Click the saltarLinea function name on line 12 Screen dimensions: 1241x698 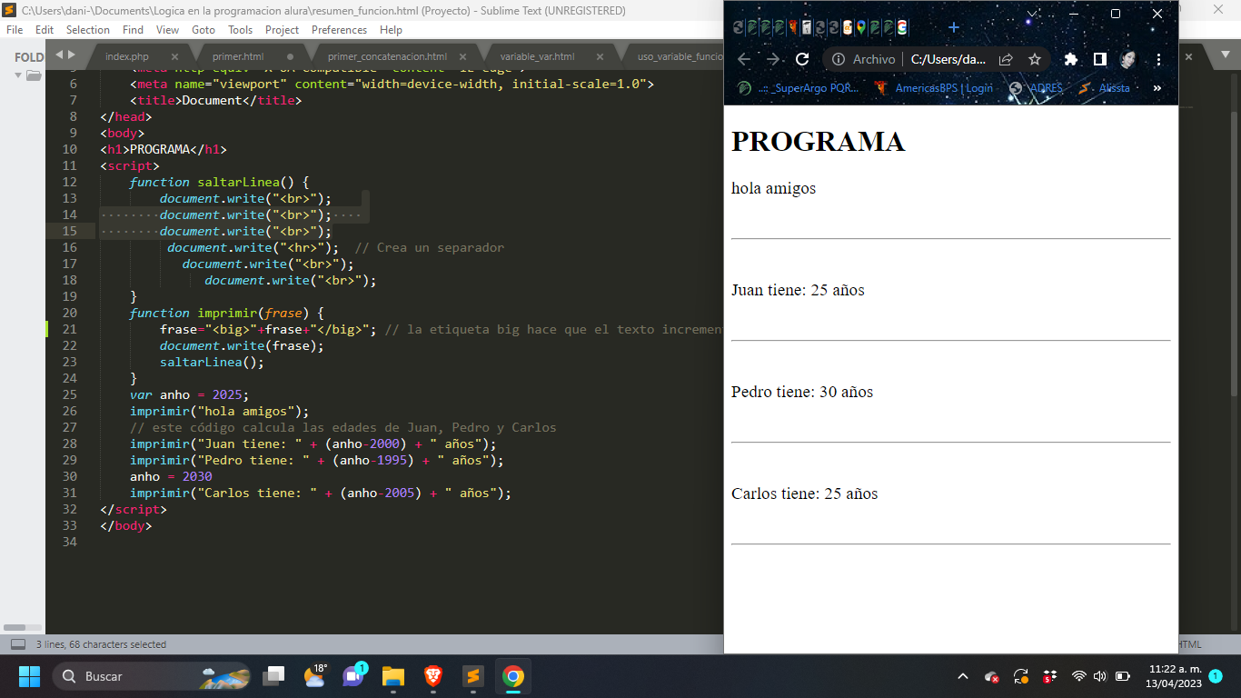[238, 182]
